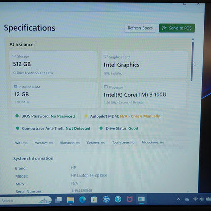211x211 pixels.
Task: Click the Processor Intel Core 3 100U card
Action: point(144,95)
